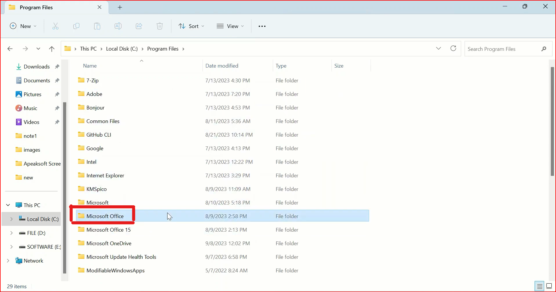Paste from clipboard using the Paste icon

[x=97, y=26]
